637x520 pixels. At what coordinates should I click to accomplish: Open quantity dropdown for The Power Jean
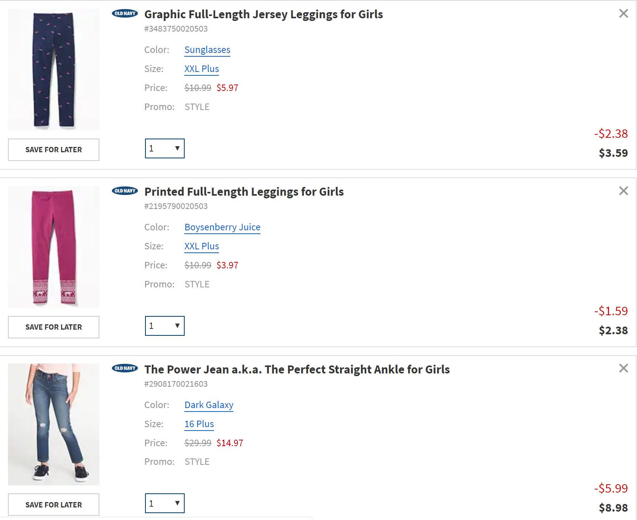(164, 503)
